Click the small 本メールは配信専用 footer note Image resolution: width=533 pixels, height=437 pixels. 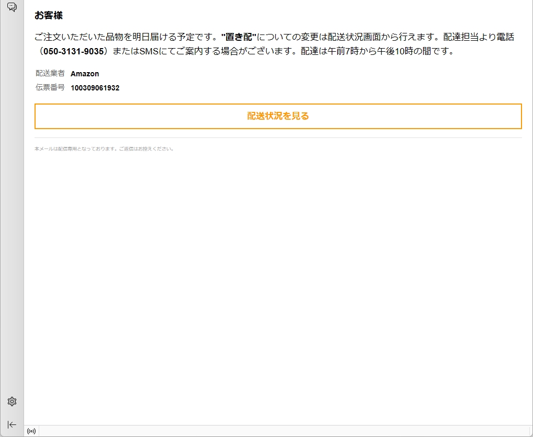(104, 149)
